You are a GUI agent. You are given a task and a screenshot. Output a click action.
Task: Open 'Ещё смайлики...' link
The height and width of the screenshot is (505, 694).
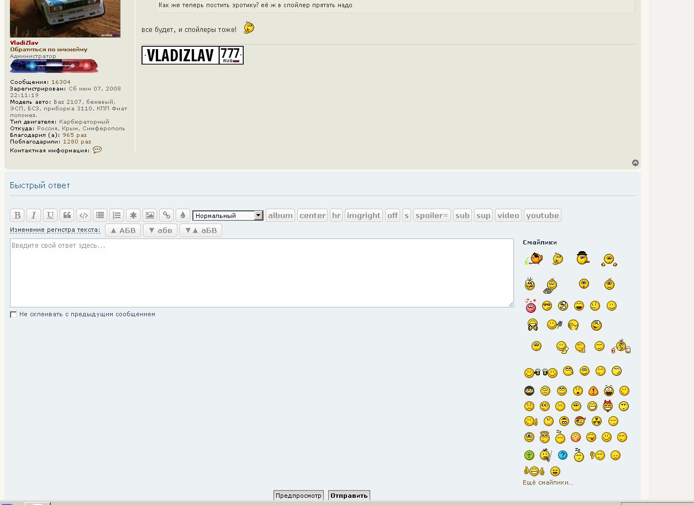coord(548,482)
